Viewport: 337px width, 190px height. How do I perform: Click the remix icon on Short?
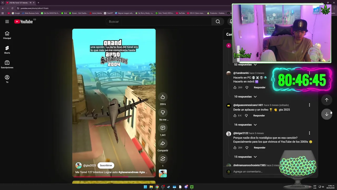point(163,159)
